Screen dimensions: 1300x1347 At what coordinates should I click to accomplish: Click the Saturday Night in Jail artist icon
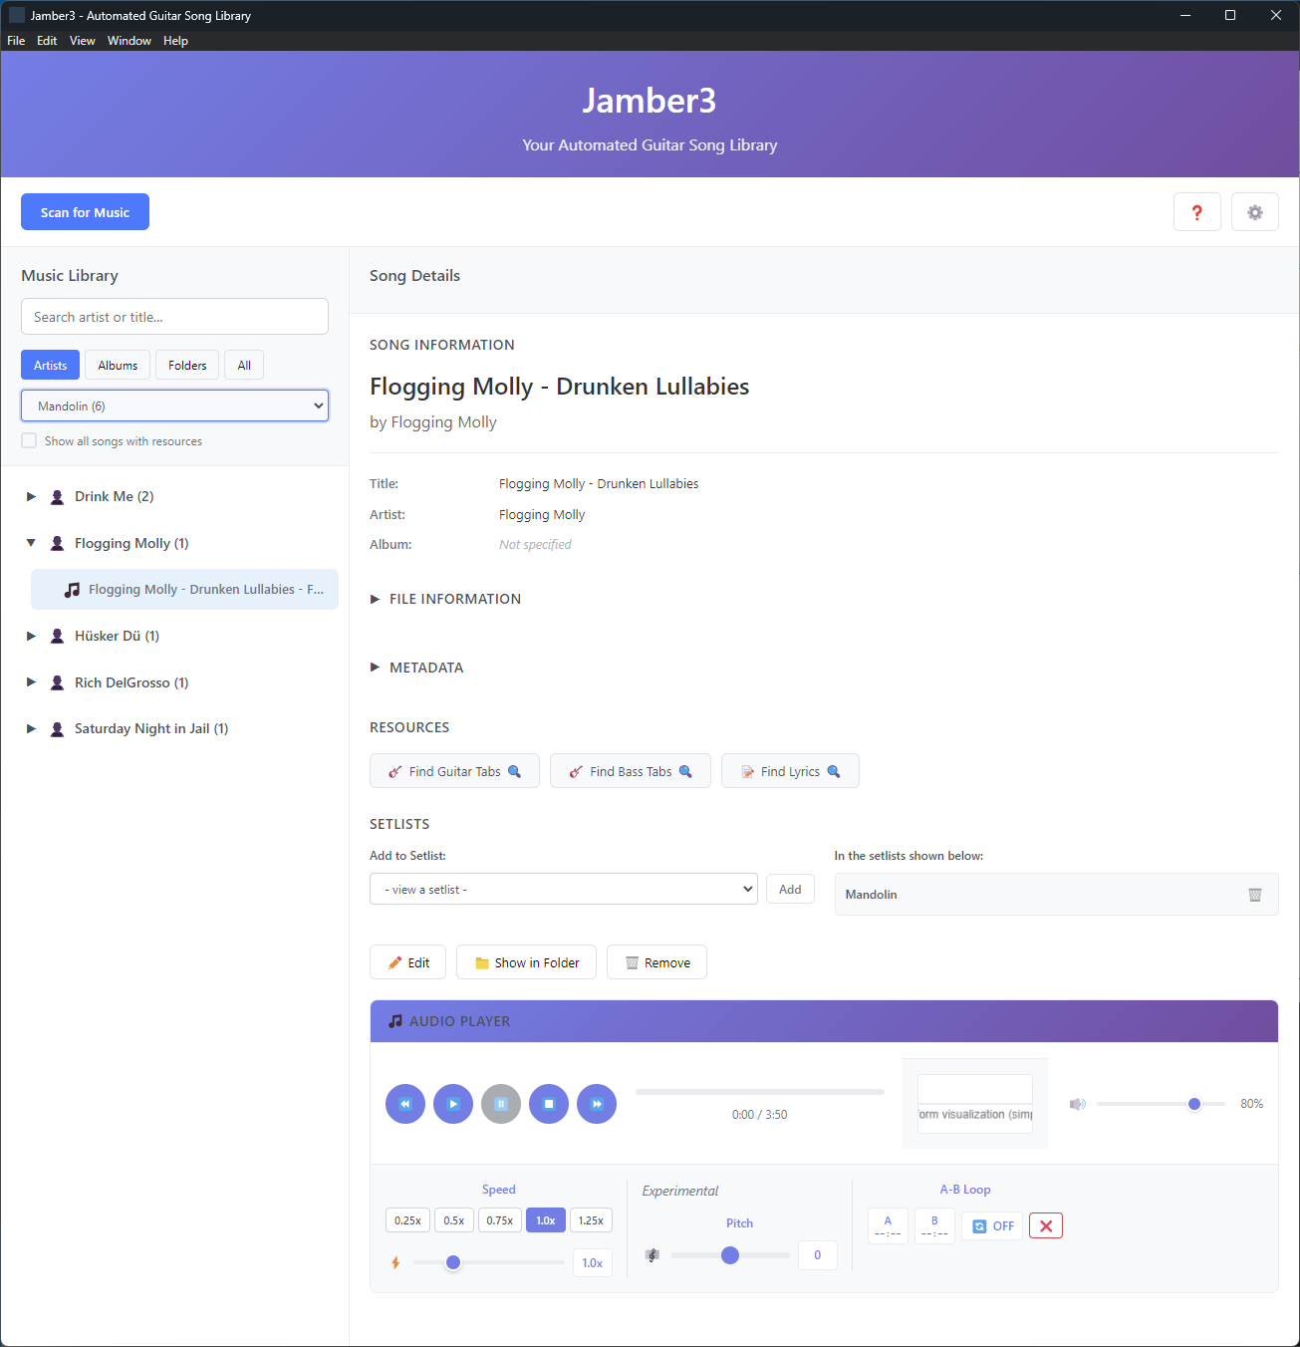tap(58, 729)
